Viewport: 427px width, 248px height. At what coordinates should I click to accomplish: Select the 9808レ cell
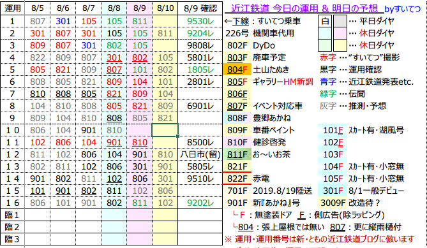click(200, 45)
